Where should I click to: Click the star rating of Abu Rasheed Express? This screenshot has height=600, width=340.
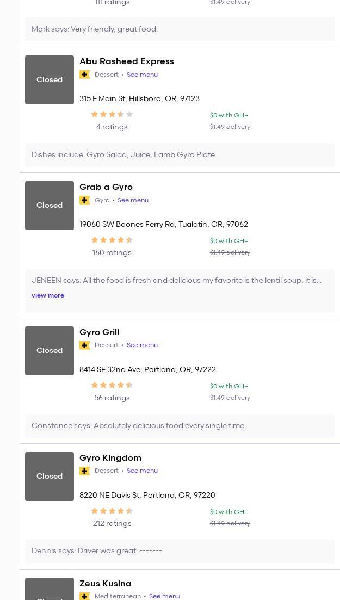112,114
